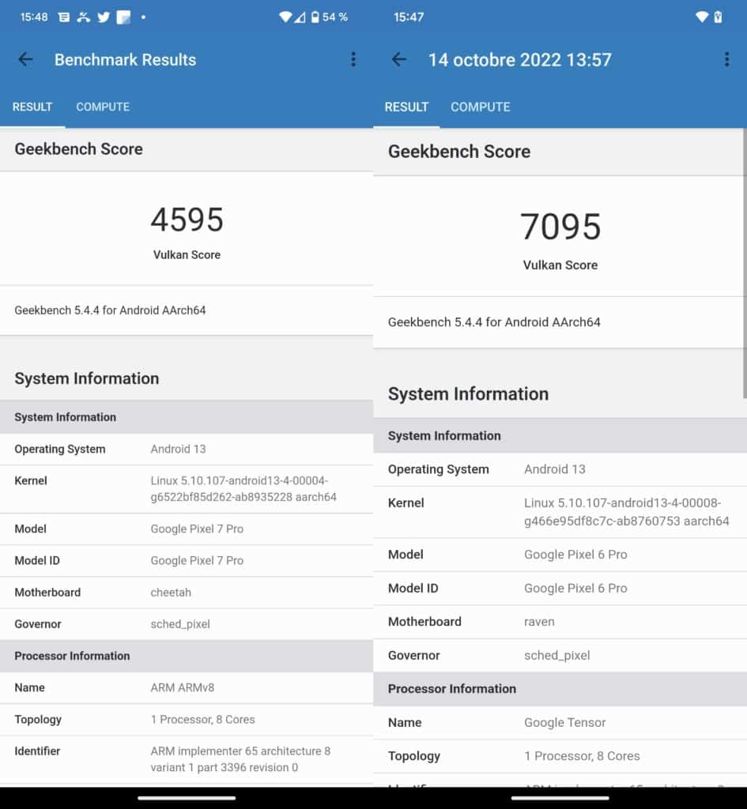
Task: Tap "Geekbench 5.4.4 for Android AArch64" below 7095
Action: click(494, 322)
